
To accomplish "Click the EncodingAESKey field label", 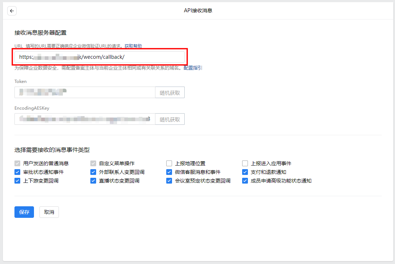I will (x=32, y=108).
